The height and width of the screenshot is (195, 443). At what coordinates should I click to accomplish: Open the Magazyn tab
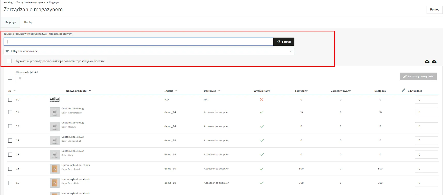click(x=10, y=22)
